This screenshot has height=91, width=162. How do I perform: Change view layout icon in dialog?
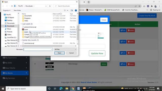pyautogui.click(x=65, y=10)
